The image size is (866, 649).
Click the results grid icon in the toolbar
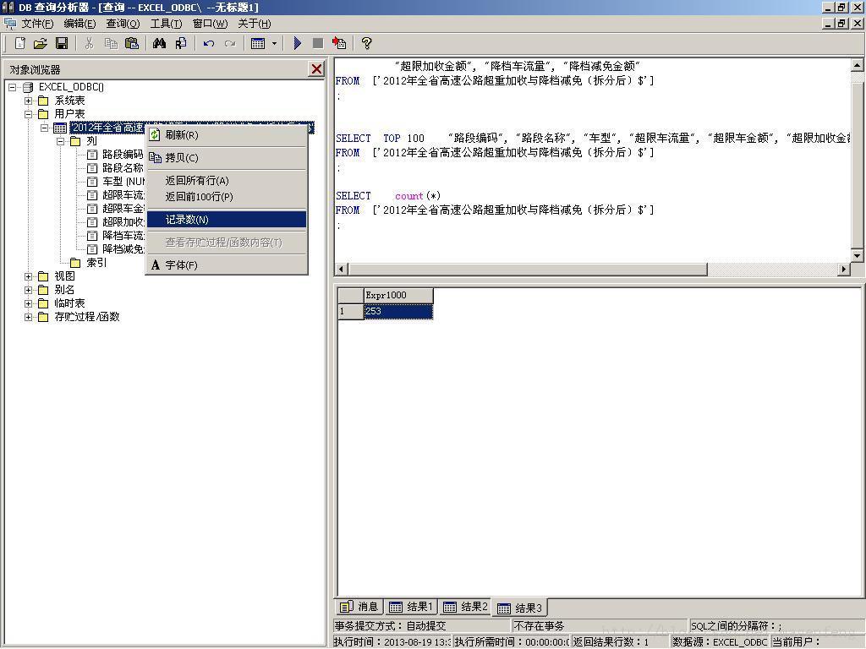coord(258,43)
